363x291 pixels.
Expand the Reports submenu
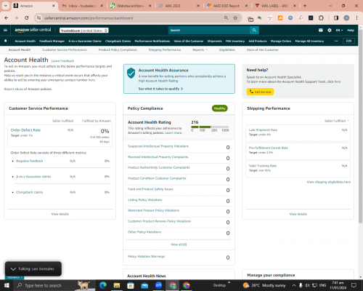(x=200, y=49)
